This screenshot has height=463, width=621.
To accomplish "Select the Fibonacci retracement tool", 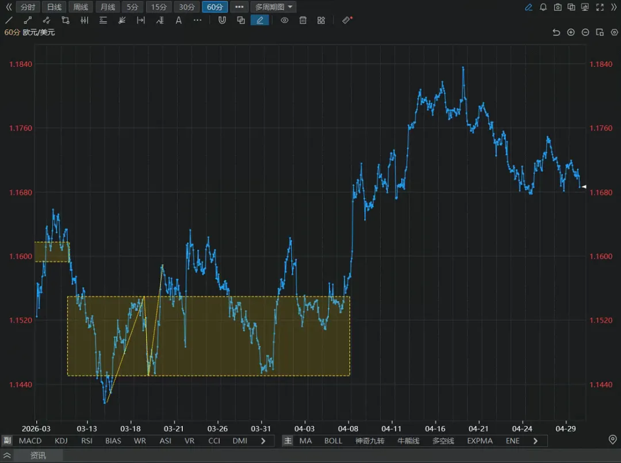I will click(x=160, y=20).
